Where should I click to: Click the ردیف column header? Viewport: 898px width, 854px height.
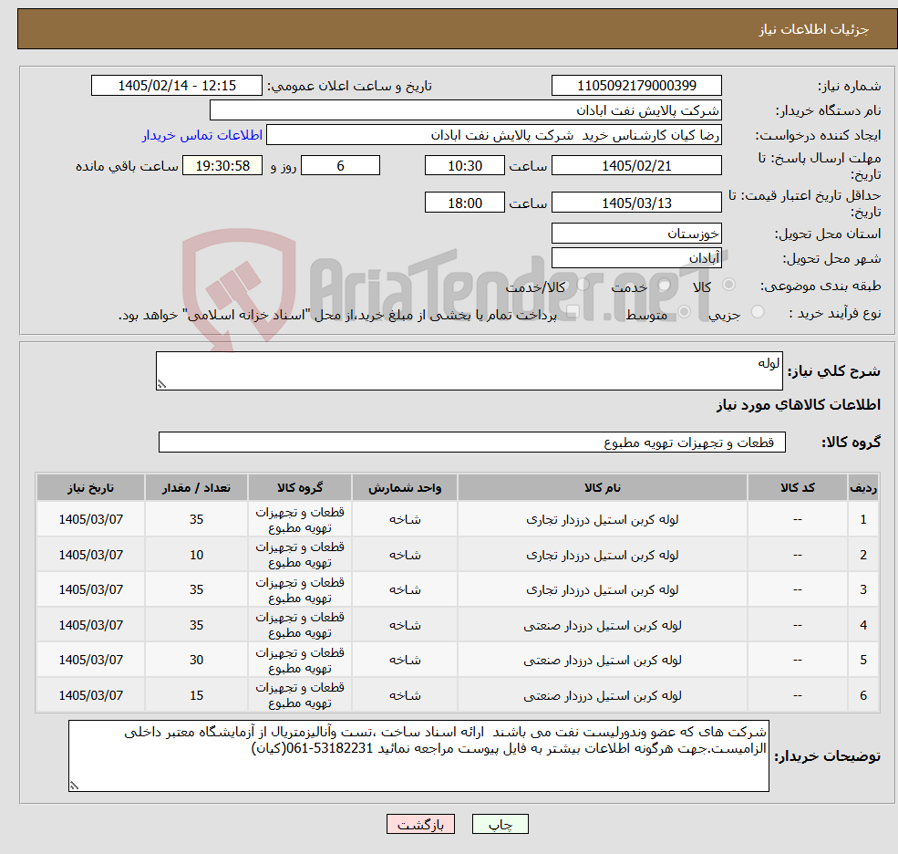tap(863, 488)
